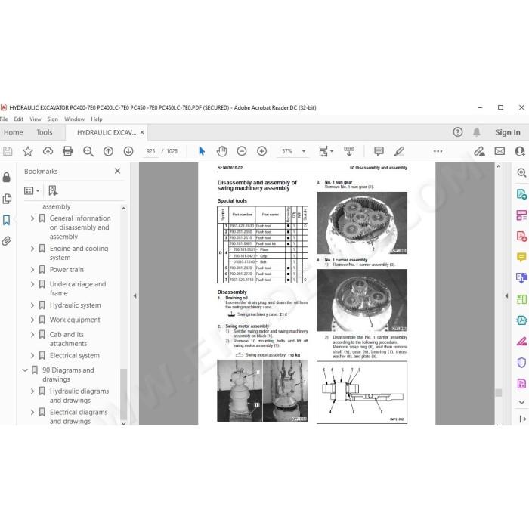Expand the Power train bookmark
Screen dimensions: 529x529
click(x=32, y=270)
